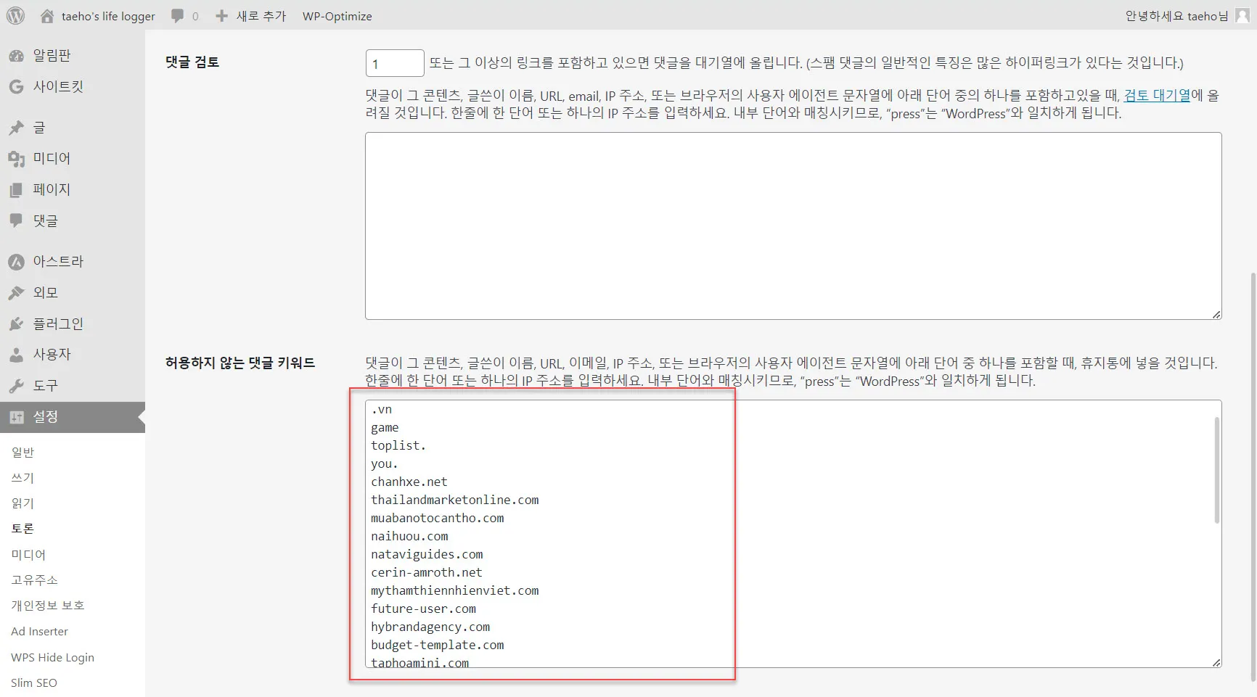1257x697 pixels.
Task: Click the nataviguides.com line
Action: point(427,555)
